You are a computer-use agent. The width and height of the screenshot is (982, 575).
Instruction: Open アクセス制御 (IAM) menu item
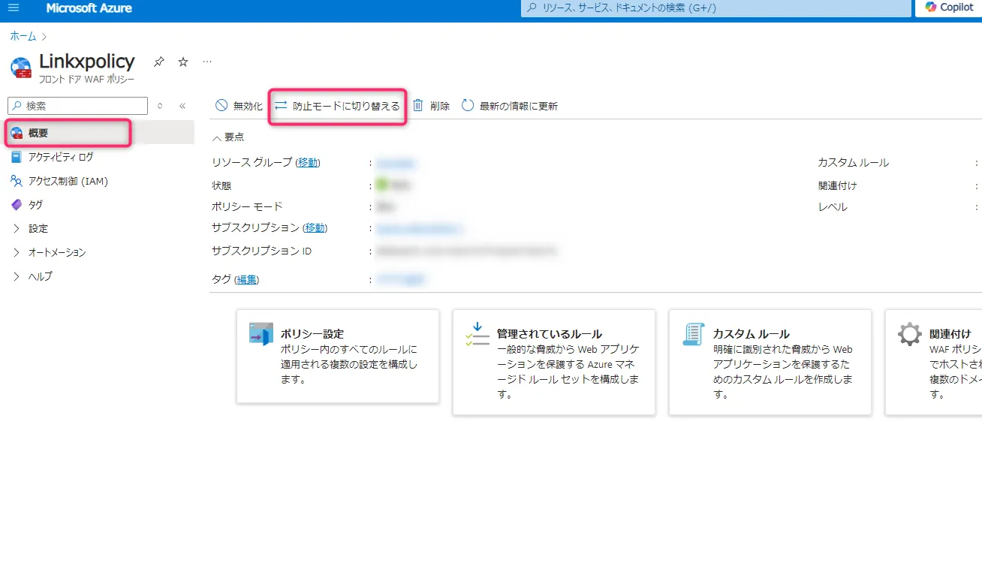click(x=68, y=181)
